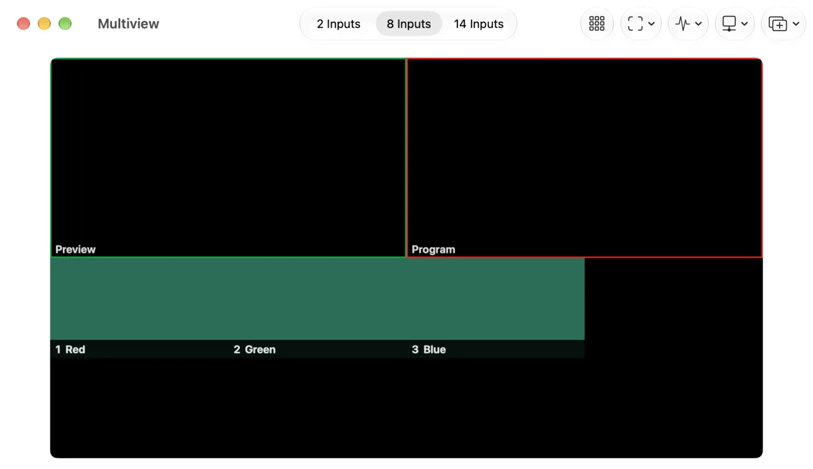Viewport: 813px width, 469px height.
Task: Open the display output dropdown
Action: click(735, 24)
